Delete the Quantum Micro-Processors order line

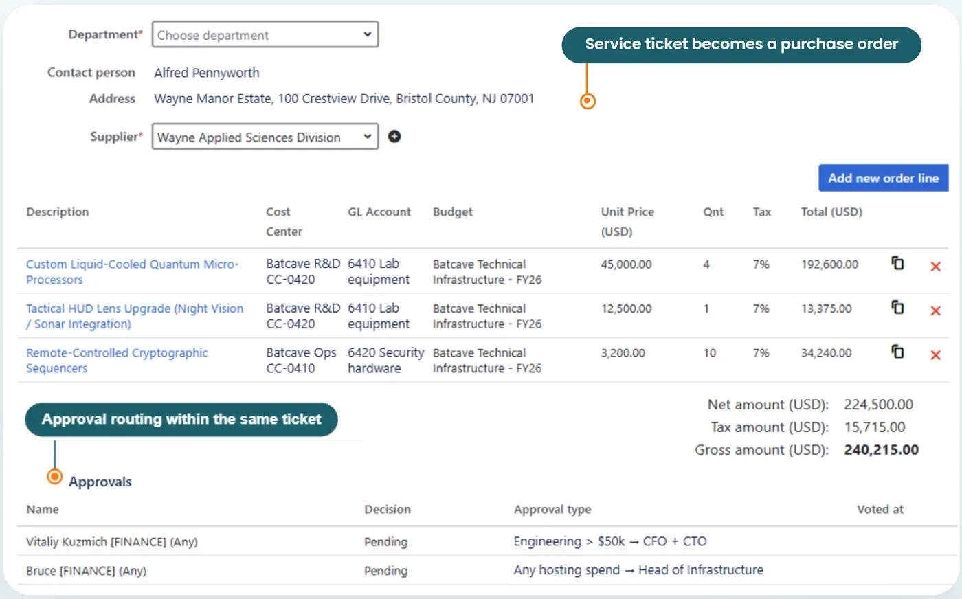click(x=935, y=267)
